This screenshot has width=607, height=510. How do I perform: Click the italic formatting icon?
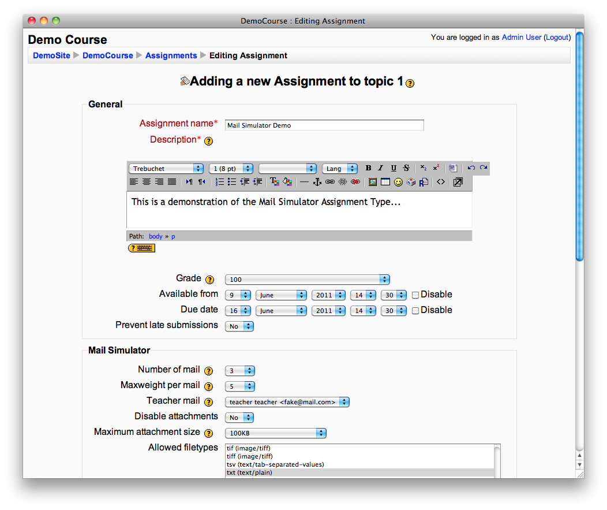pyautogui.click(x=381, y=168)
